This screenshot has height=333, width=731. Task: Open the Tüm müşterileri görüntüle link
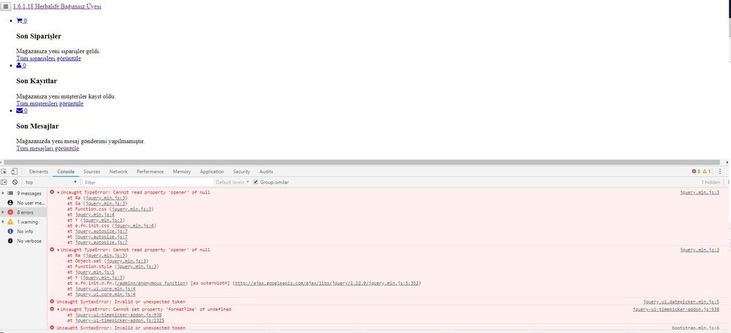tap(50, 104)
